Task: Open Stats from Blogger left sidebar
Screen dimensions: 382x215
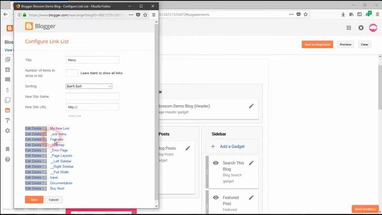Action: point(8,70)
